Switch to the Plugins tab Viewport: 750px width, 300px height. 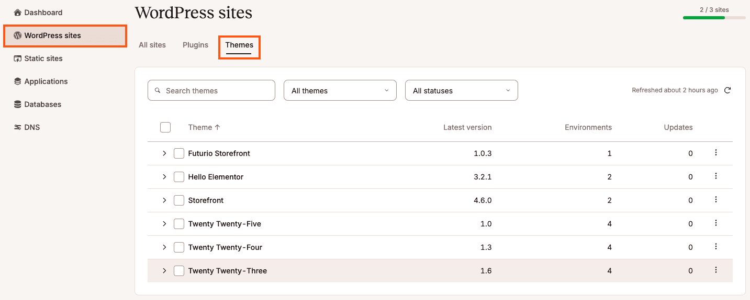point(196,45)
